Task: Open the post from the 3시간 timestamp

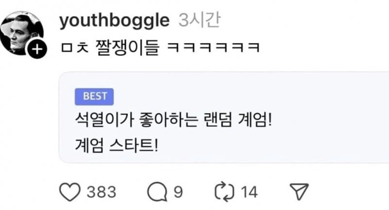Action: pyautogui.click(x=199, y=20)
